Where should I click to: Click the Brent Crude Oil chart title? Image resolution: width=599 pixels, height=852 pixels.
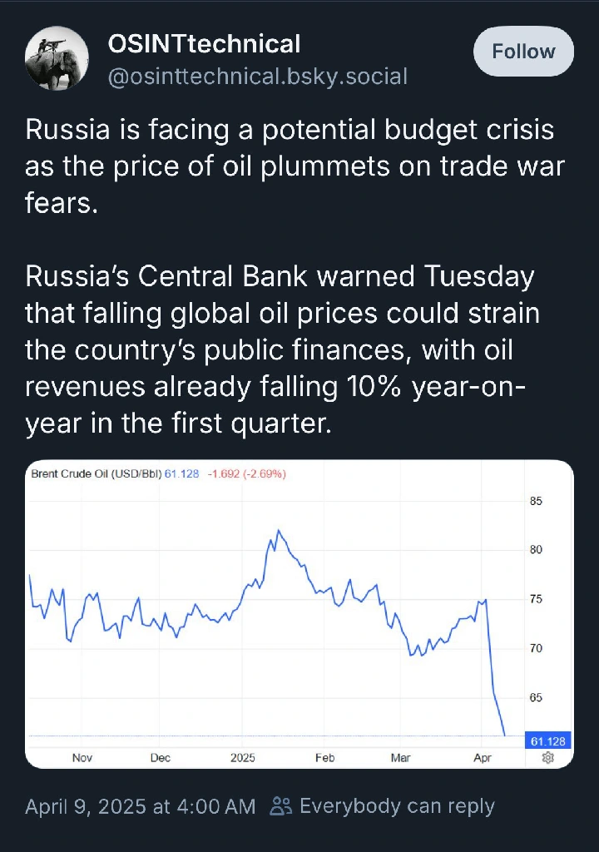[x=97, y=473]
